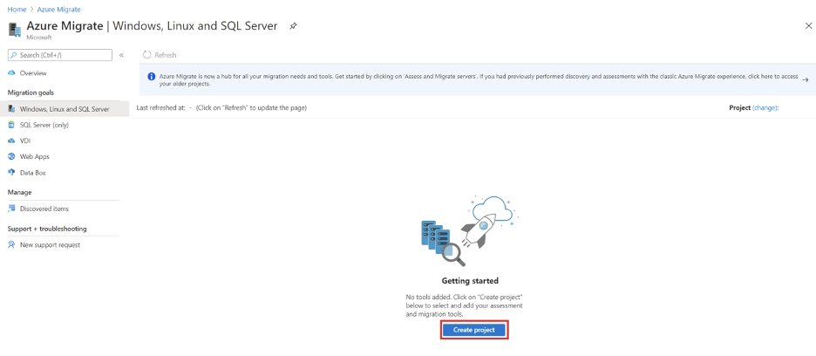Click the Azure Migrate breadcrumb link

click(x=58, y=9)
